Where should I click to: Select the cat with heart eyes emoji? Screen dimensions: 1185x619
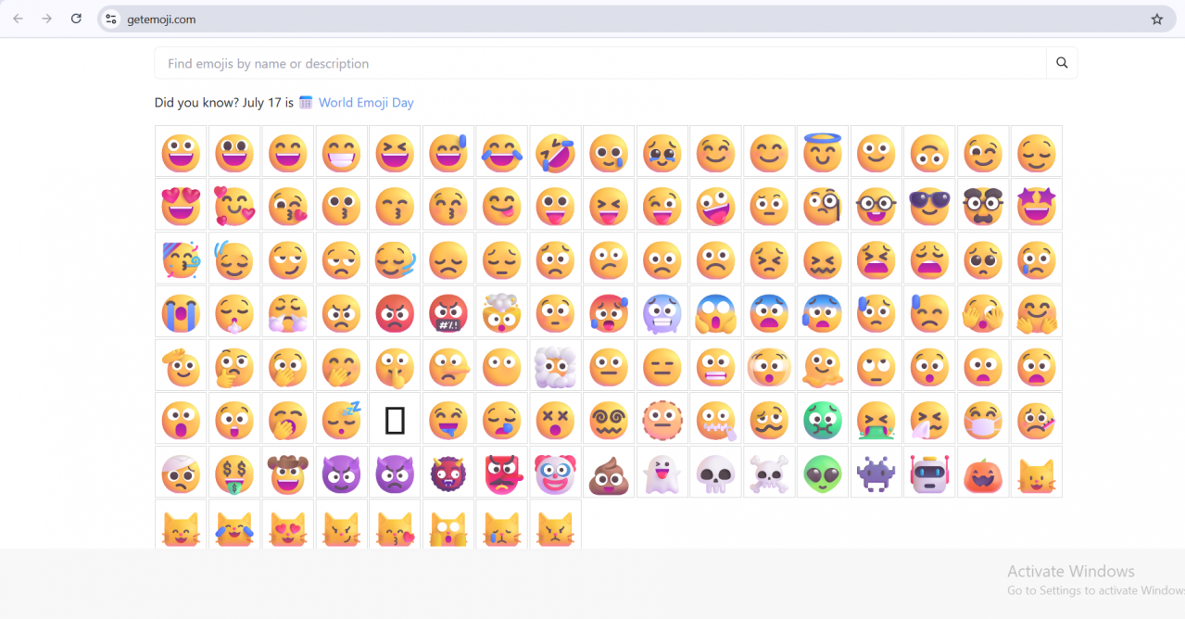(287, 524)
